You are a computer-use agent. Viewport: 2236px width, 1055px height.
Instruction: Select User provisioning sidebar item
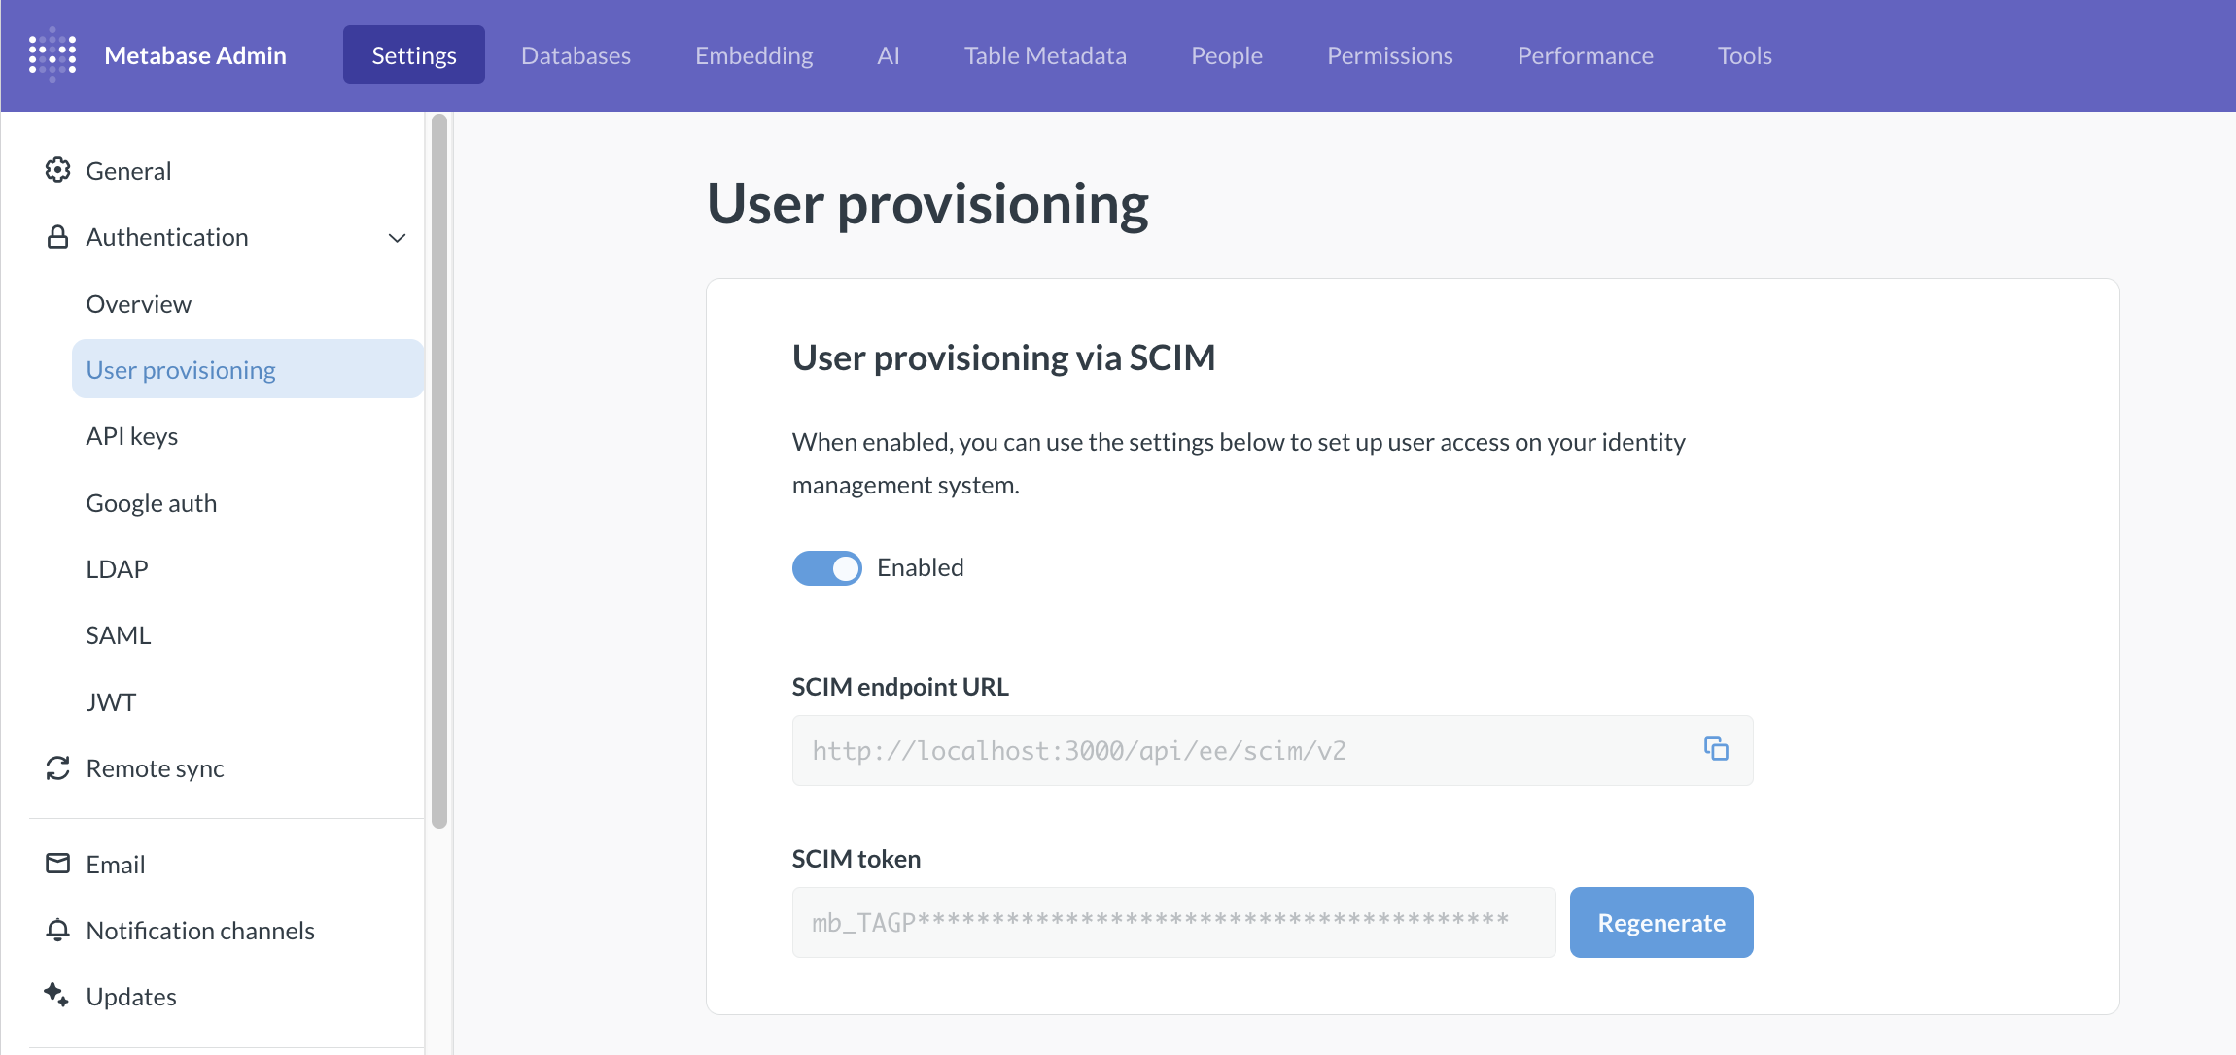point(247,369)
